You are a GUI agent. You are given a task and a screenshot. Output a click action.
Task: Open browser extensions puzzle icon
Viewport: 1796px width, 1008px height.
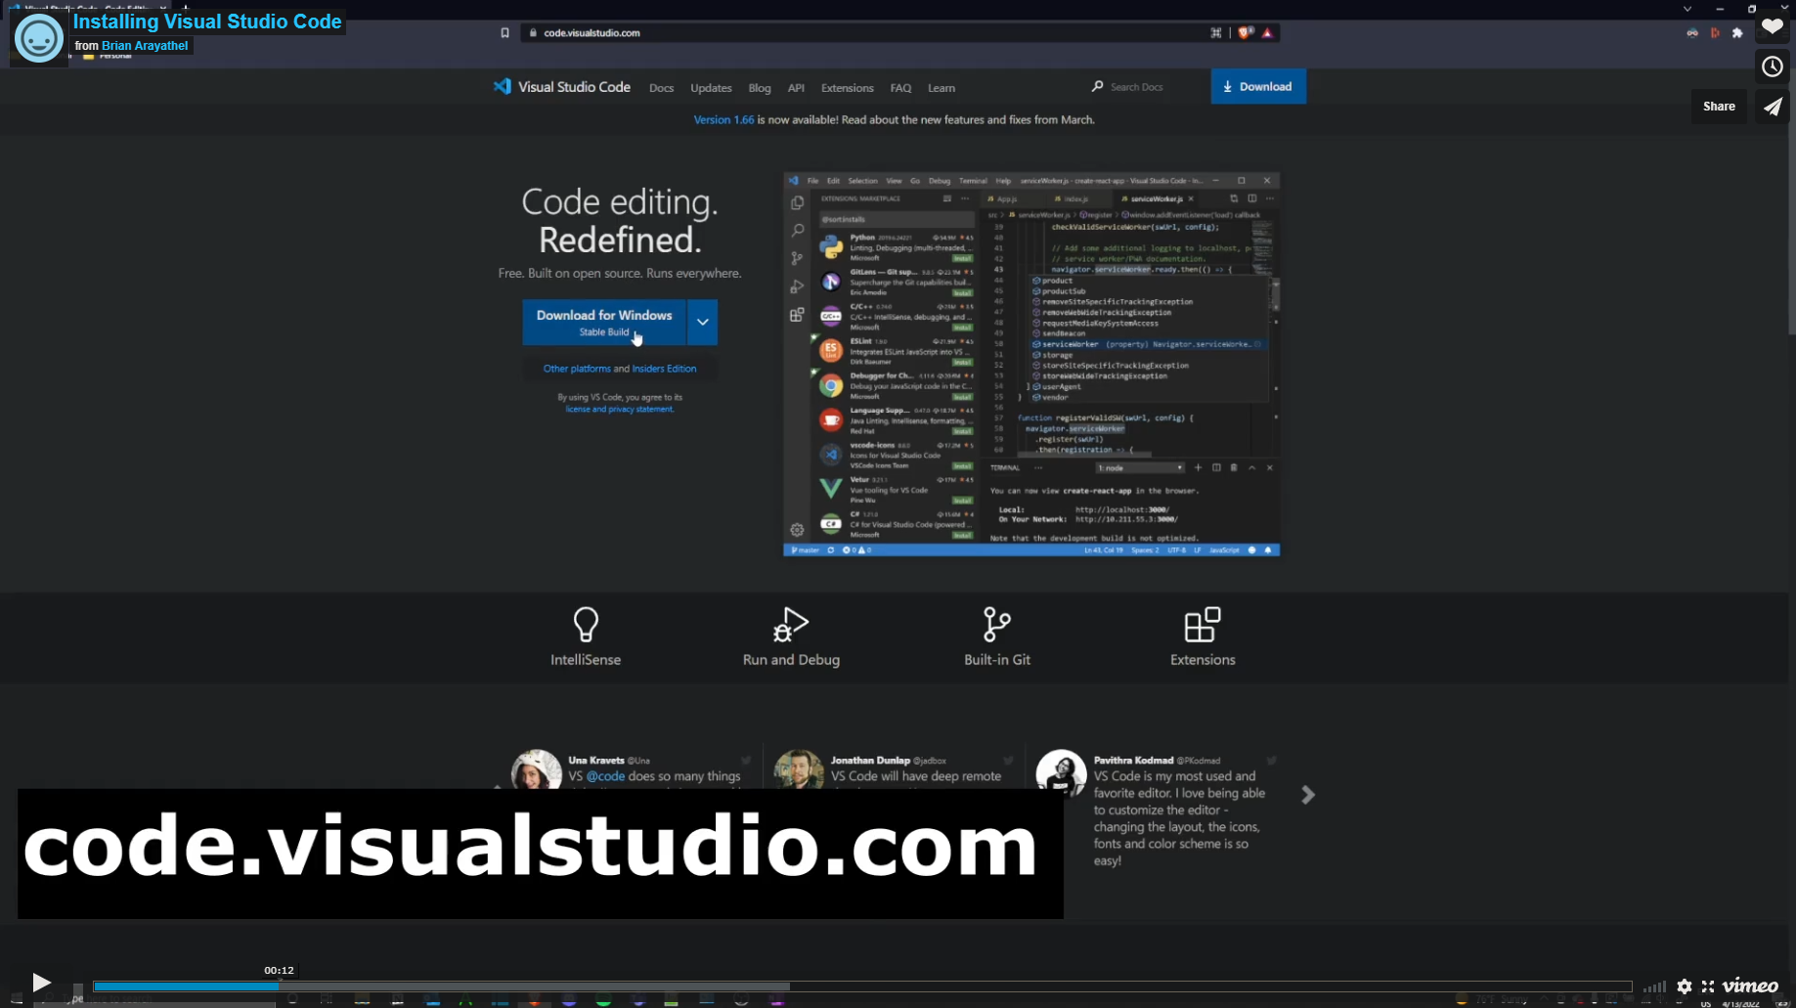pos(1737,33)
